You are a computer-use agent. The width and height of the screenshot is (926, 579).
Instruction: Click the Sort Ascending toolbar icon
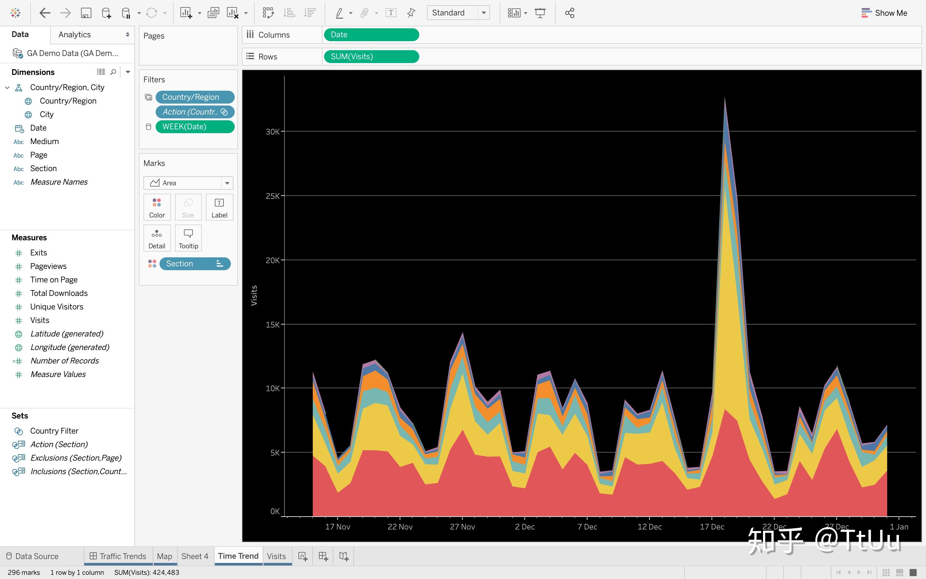click(289, 13)
